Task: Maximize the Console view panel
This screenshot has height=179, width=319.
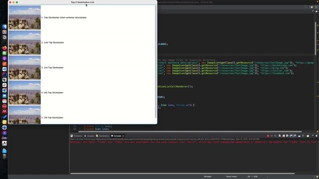Action: point(317,136)
